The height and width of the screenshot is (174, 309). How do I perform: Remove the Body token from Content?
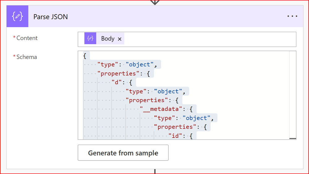pyautogui.click(x=120, y=39)
